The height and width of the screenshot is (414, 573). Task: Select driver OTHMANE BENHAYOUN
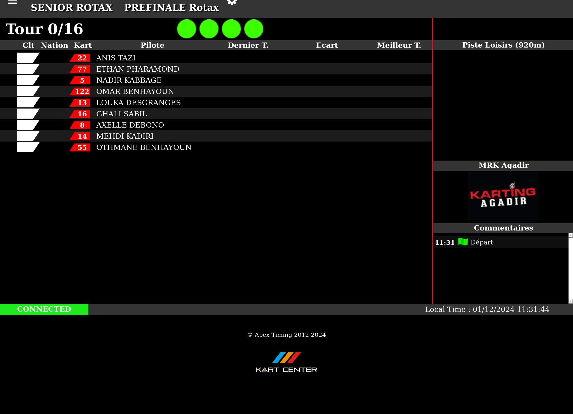[144, 147]
